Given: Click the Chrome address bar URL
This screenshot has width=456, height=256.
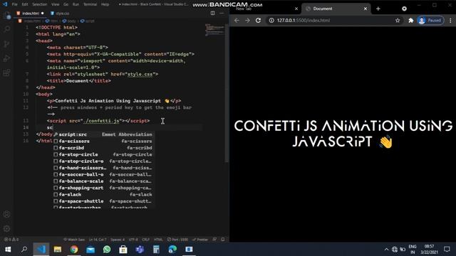Looking at the screenshot, I should click(304, 21).
